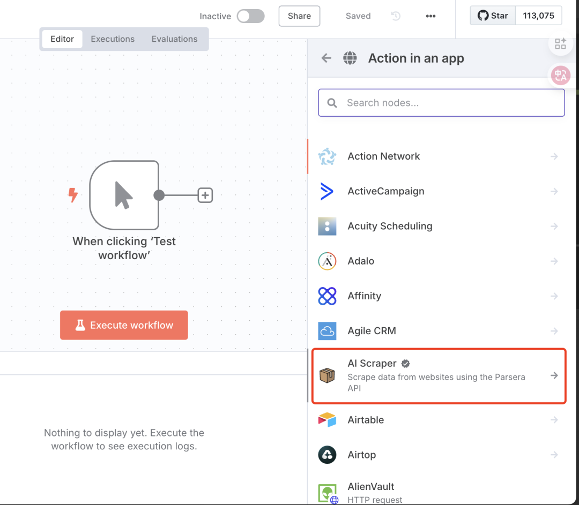Click the AI Scraper box icon
This screenshot has height=505, width=579.
327,375
